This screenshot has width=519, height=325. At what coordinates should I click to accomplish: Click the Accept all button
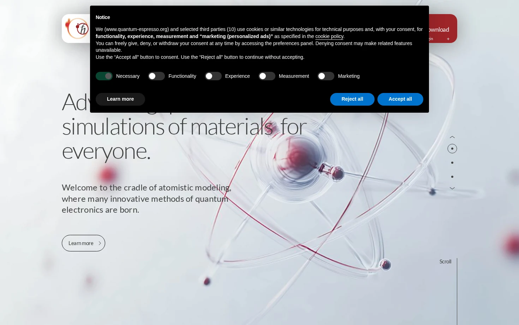[x=400, y=99]
